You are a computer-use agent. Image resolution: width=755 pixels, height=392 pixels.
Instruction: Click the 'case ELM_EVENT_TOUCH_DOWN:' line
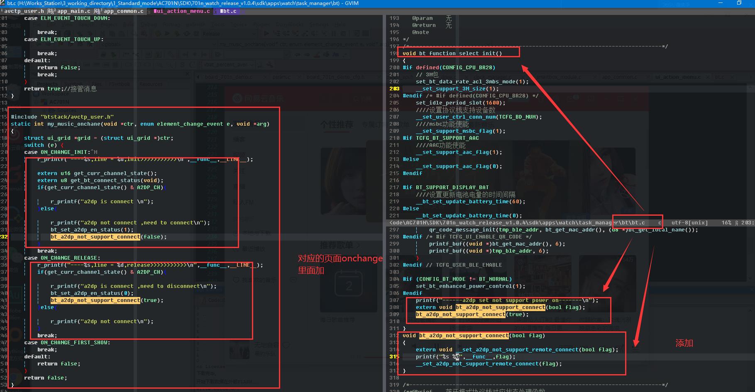coord(67,18)
